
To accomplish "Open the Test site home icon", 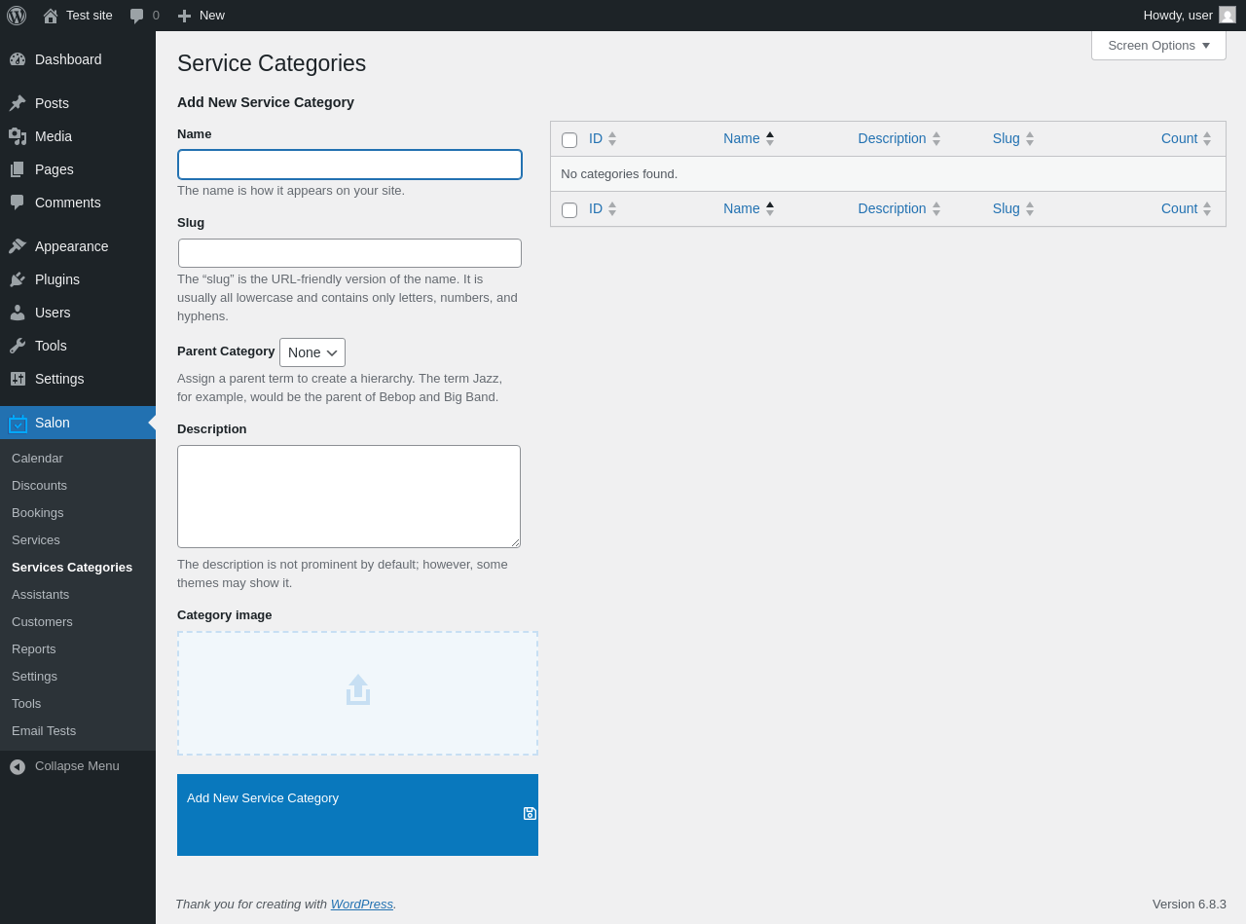I will pyautogui.click(x=51, y=16).
